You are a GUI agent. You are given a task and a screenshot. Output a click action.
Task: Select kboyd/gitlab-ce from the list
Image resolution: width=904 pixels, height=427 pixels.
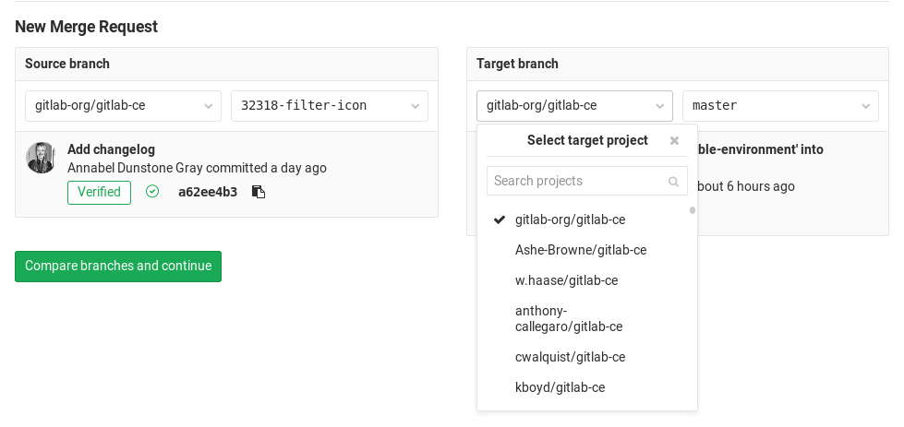coord(560,387)
